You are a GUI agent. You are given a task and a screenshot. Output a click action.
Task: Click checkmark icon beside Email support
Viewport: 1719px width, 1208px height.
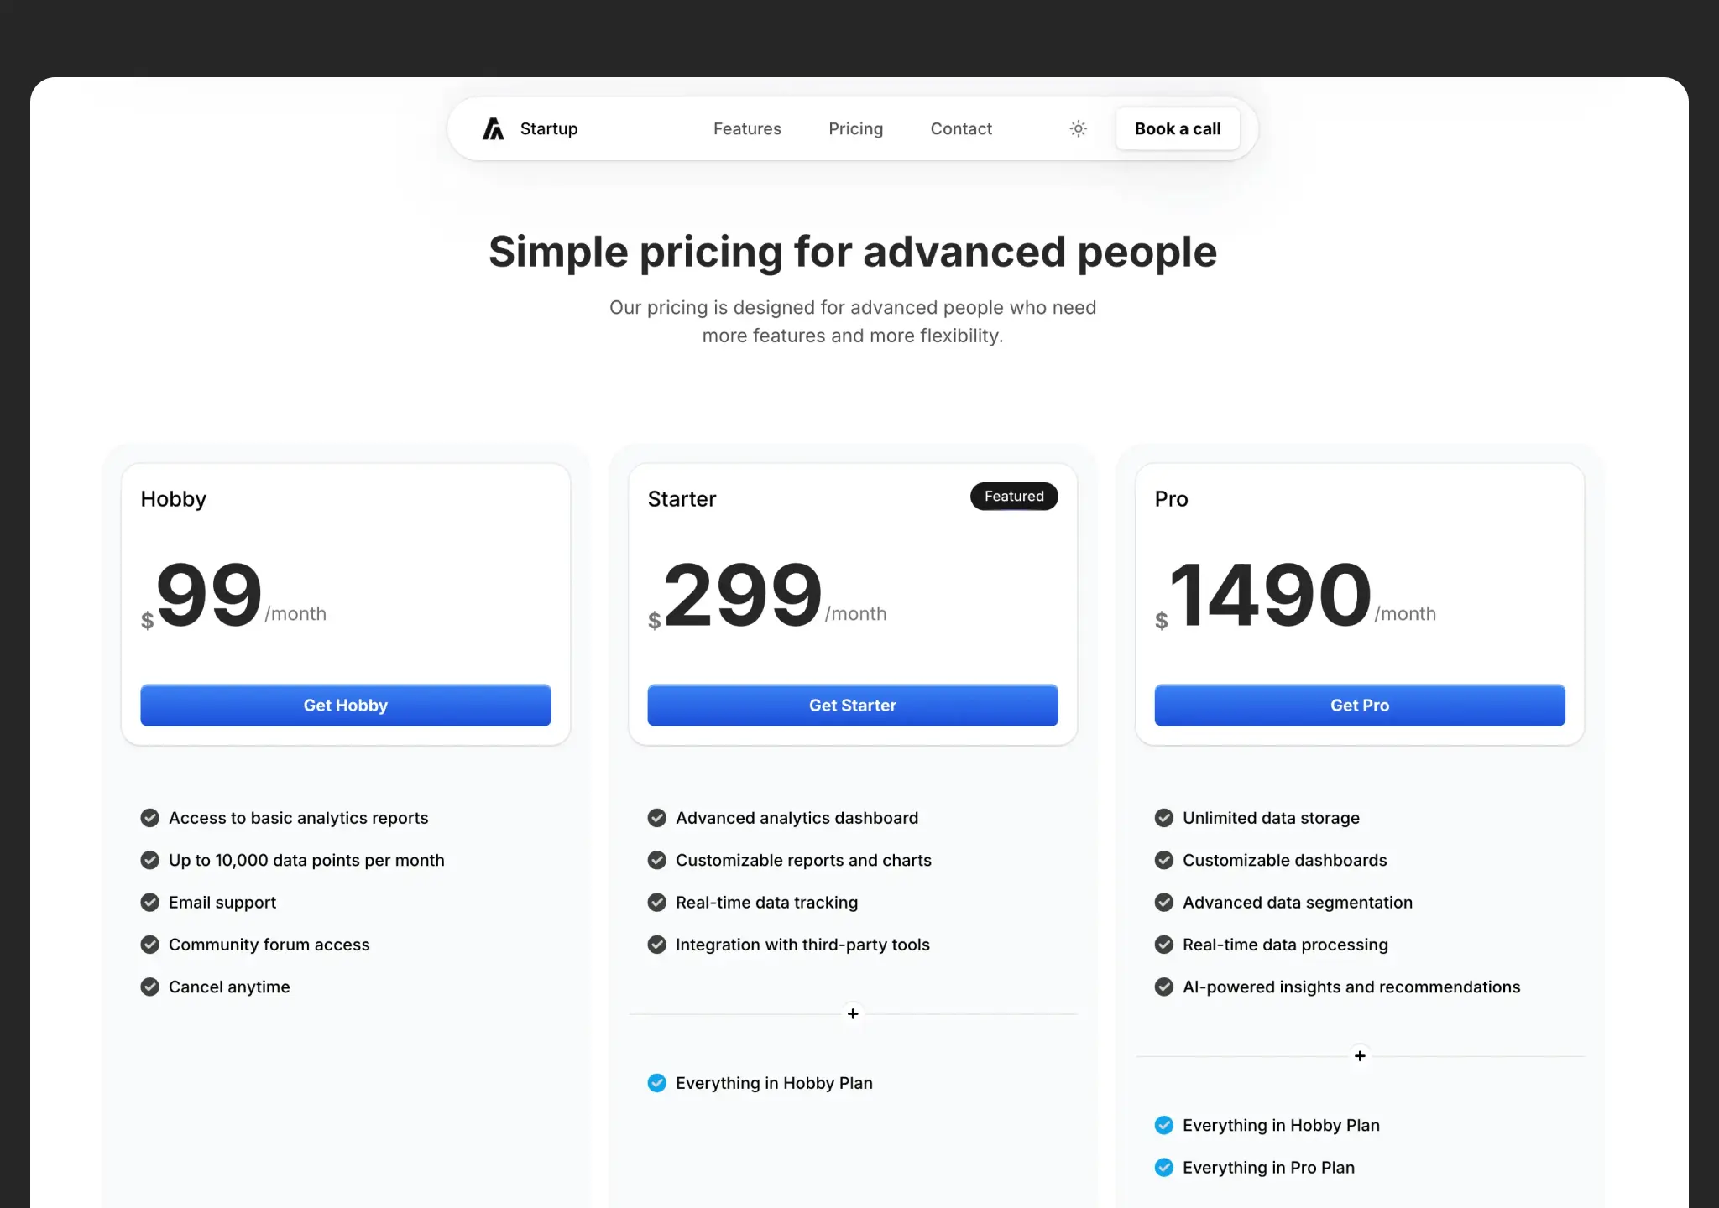150,903
